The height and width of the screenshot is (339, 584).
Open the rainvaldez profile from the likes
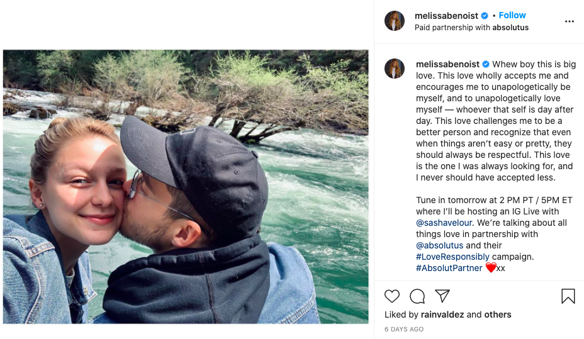point(442,314)
